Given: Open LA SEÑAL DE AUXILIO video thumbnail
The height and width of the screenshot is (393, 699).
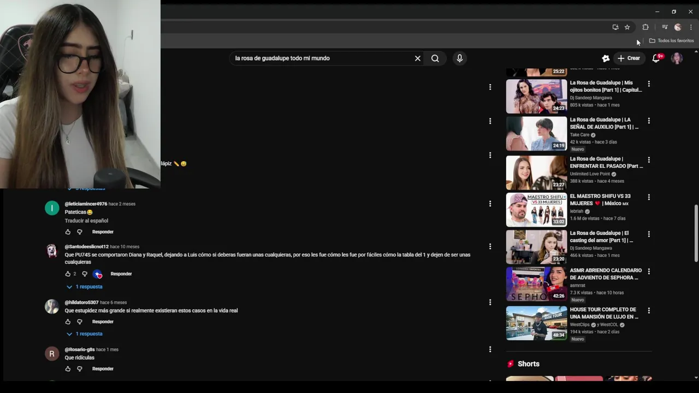Looking at the screenshot, I should click(536, 133).
